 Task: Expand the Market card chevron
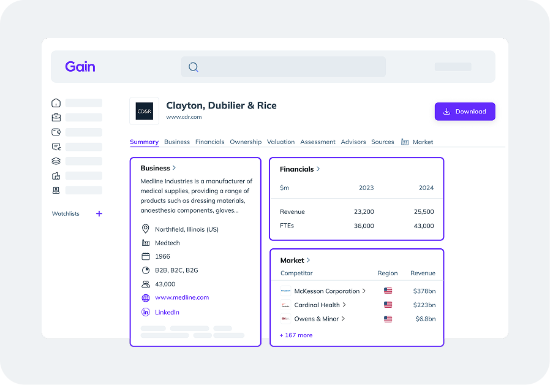(x=308, y=260)
